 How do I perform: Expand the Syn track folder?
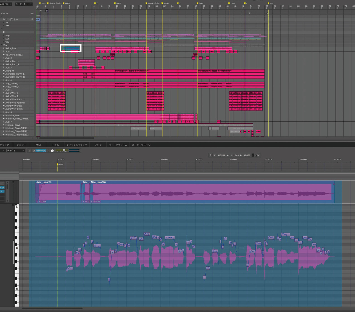(4, 39)
